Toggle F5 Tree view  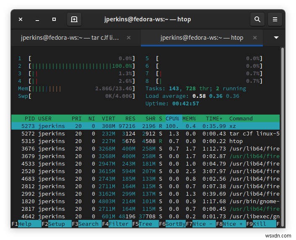(145, 224)
